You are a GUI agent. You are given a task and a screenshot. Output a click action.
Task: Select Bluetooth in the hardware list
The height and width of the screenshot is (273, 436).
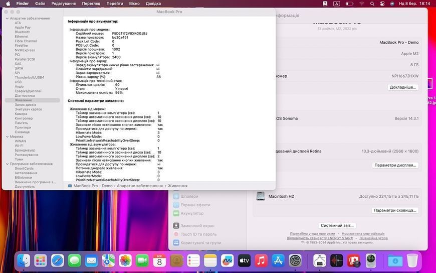(22, 32)
